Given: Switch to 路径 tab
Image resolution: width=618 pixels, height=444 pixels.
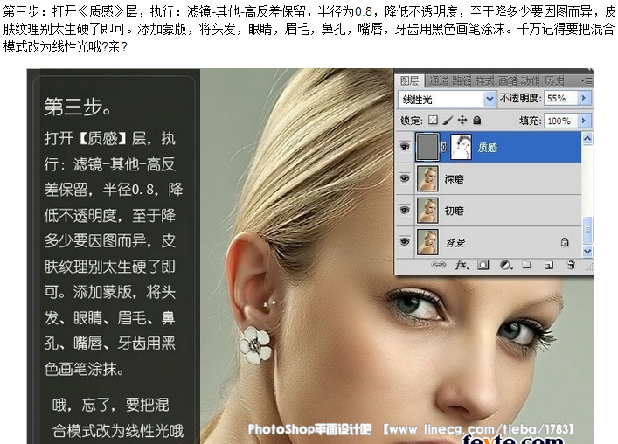Looking at the screenshot, I should 462,81.
